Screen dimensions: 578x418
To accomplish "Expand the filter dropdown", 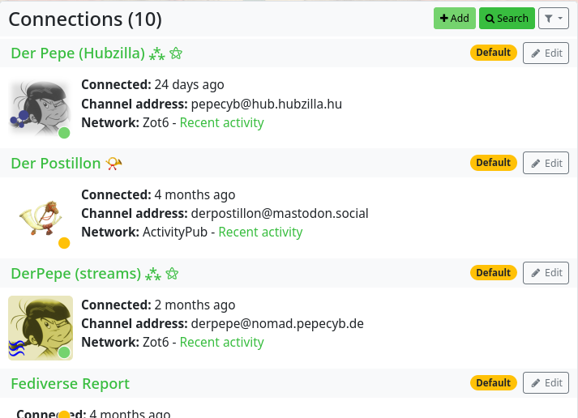I will pyautogui.click(x=554, y=19).
